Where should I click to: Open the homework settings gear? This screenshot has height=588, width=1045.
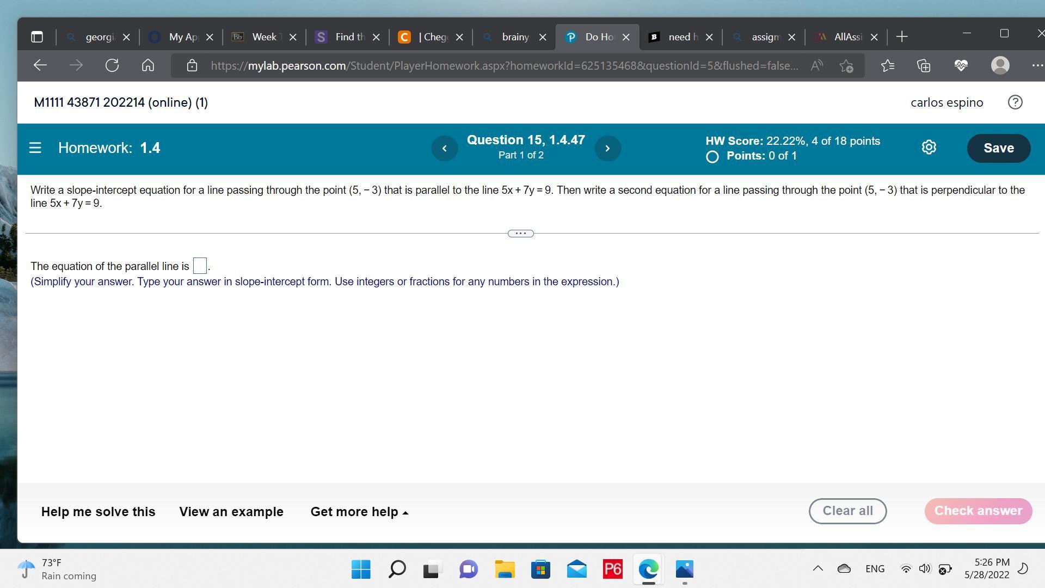click(x=929, y=148)
